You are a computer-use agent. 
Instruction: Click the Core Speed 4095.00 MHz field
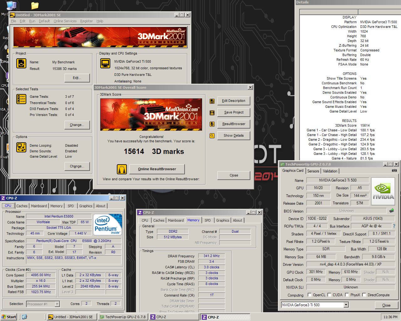41,275
